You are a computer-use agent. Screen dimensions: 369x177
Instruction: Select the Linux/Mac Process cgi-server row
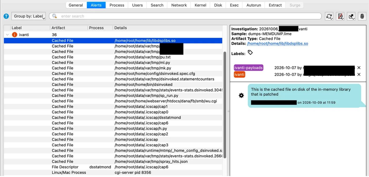pos(113,172)
